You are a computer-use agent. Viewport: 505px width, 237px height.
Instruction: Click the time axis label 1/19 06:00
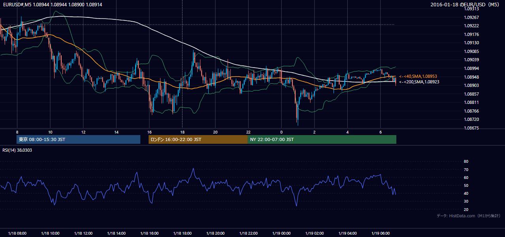click(381, 233)
